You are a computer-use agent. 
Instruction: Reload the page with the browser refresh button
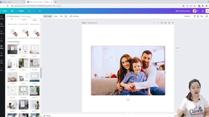click(8, 6)
